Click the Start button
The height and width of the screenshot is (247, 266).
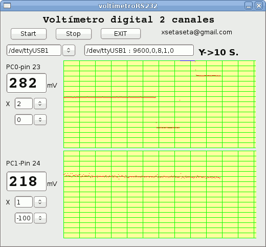29,34
